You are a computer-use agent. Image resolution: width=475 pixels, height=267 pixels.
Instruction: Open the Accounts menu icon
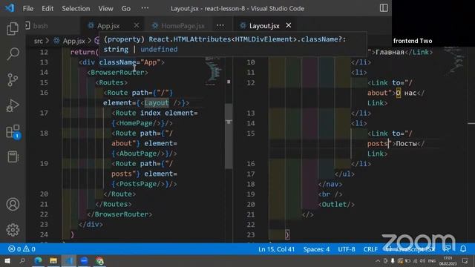13,205
